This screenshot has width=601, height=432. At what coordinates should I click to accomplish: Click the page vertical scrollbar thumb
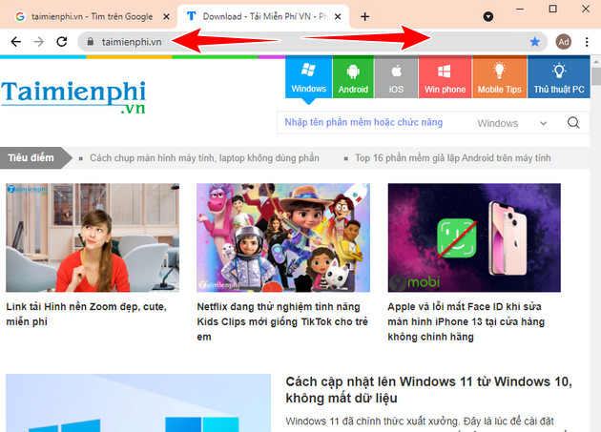coord(596,76)
